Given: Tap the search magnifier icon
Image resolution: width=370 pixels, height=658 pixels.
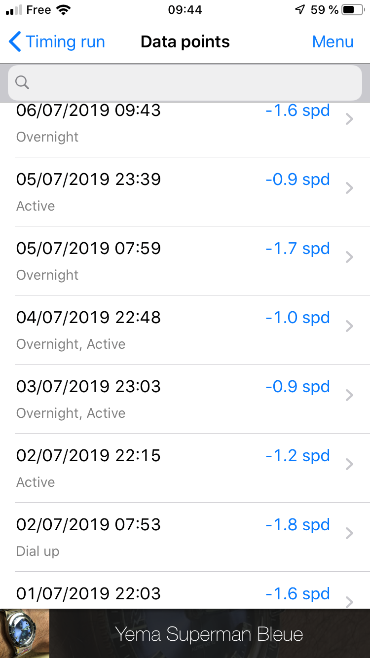Looking at the screenshot, I should [x=22, y=82].
